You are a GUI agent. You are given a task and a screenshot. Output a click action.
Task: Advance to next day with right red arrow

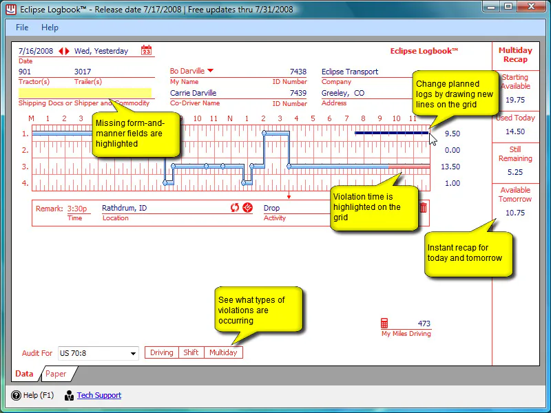click(x=67, y=51)
